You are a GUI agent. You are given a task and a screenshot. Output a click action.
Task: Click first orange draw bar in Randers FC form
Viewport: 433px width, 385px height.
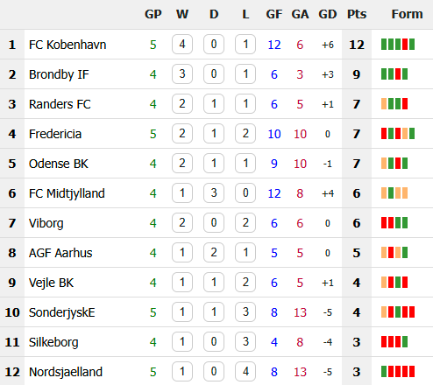pos(384,104)
